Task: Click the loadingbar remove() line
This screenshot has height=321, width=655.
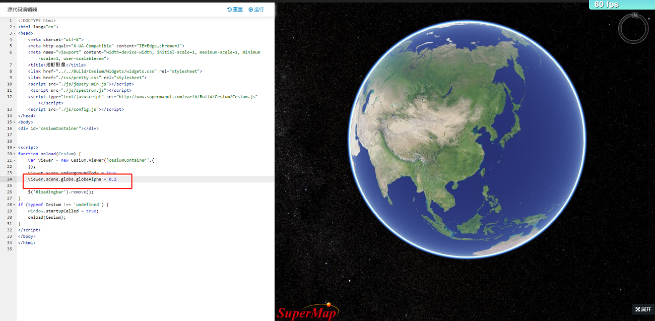Action: (x=61, y=192)
